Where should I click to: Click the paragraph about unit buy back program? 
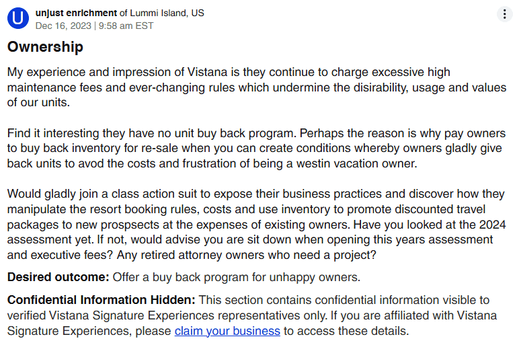click(255, 149)
